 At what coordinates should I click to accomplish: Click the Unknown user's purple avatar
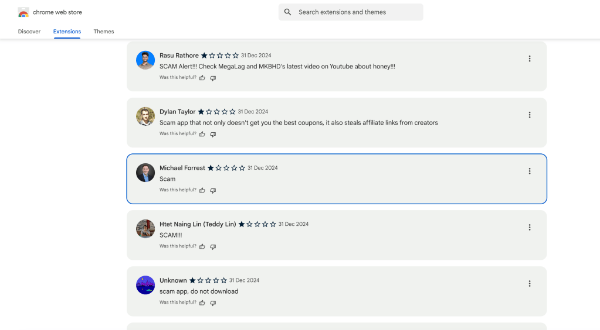145,284
